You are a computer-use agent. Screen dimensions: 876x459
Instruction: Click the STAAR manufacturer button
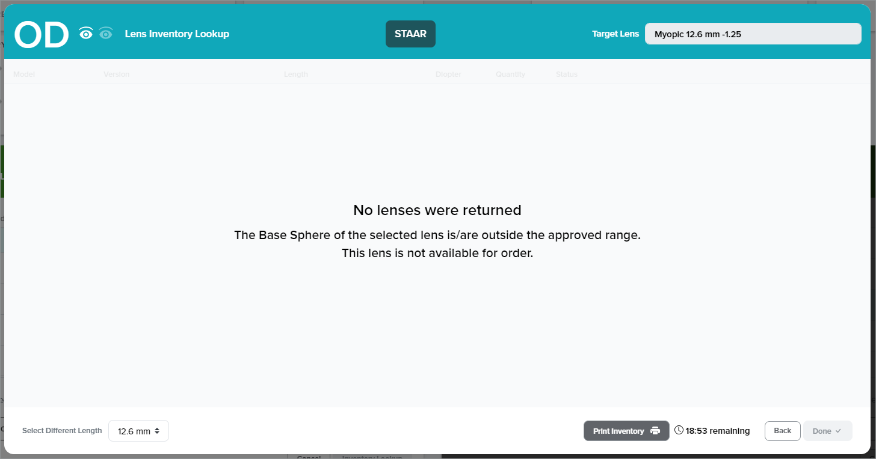coord(410,34)
